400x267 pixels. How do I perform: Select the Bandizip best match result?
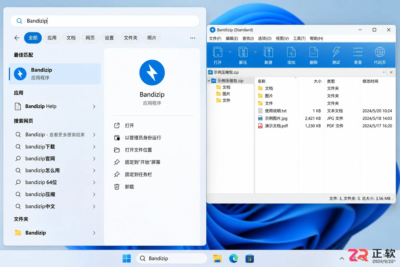55,74
